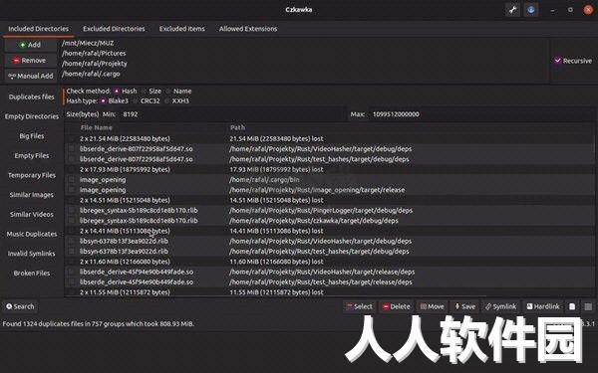The width and height of the screenshot is (598, 373).
Task: Save the results to file
Action: pos(464,306)
